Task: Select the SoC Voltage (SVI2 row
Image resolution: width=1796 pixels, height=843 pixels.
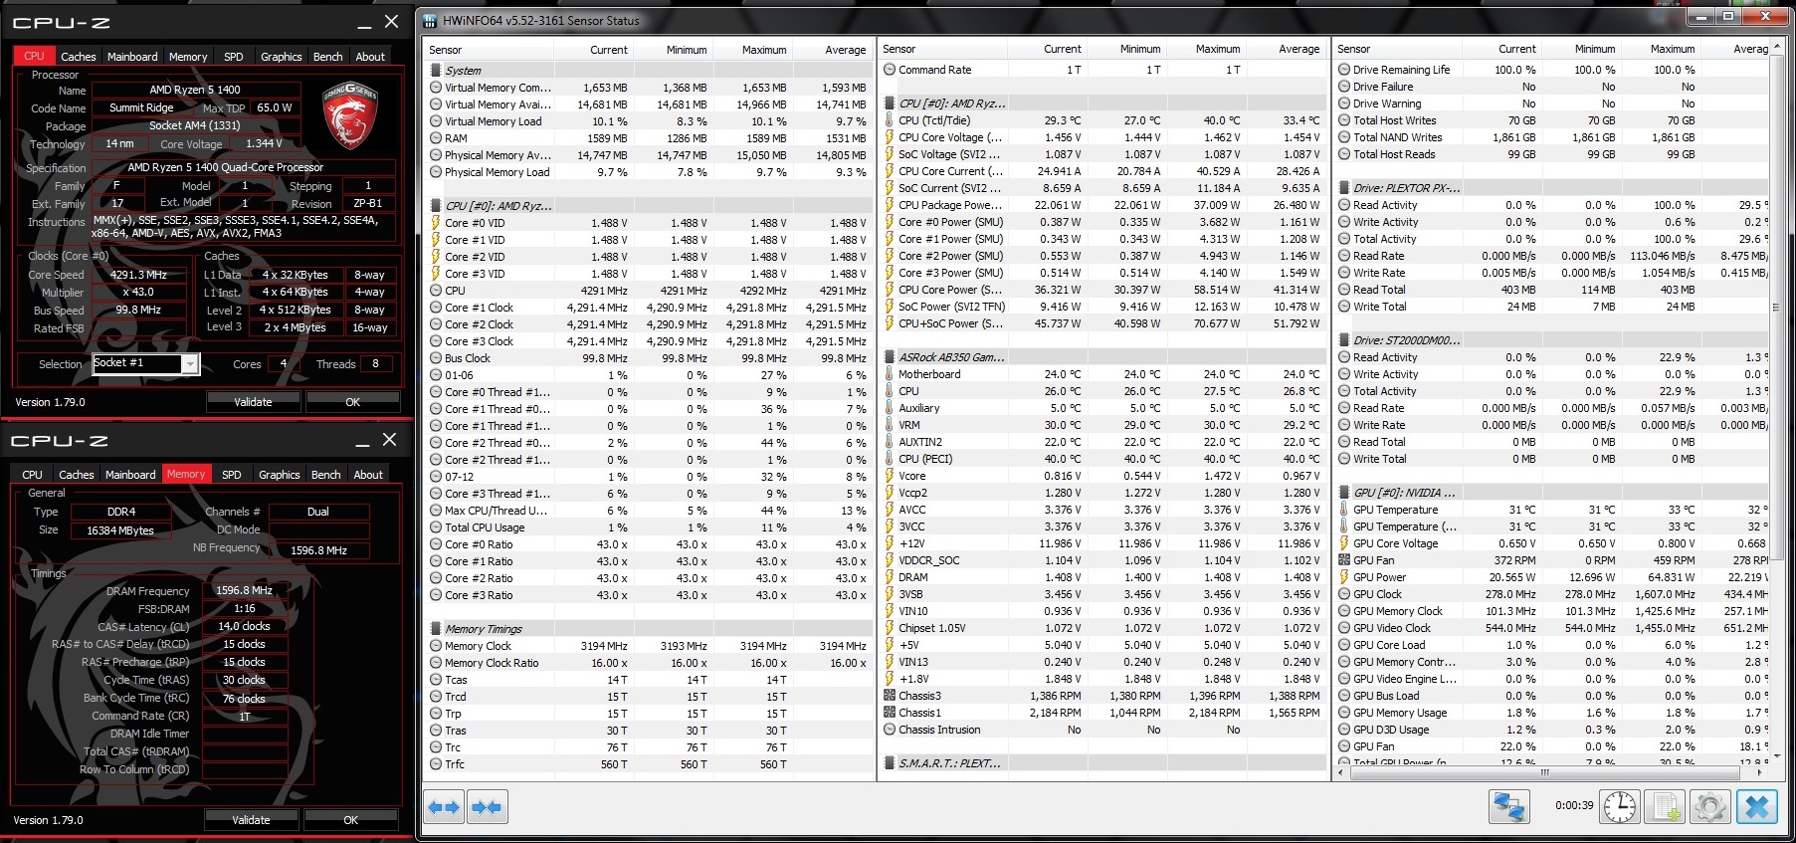Action: [x=1104, y=154]
